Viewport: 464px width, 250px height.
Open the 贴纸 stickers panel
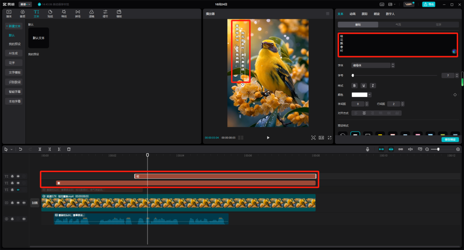point(50,13)
